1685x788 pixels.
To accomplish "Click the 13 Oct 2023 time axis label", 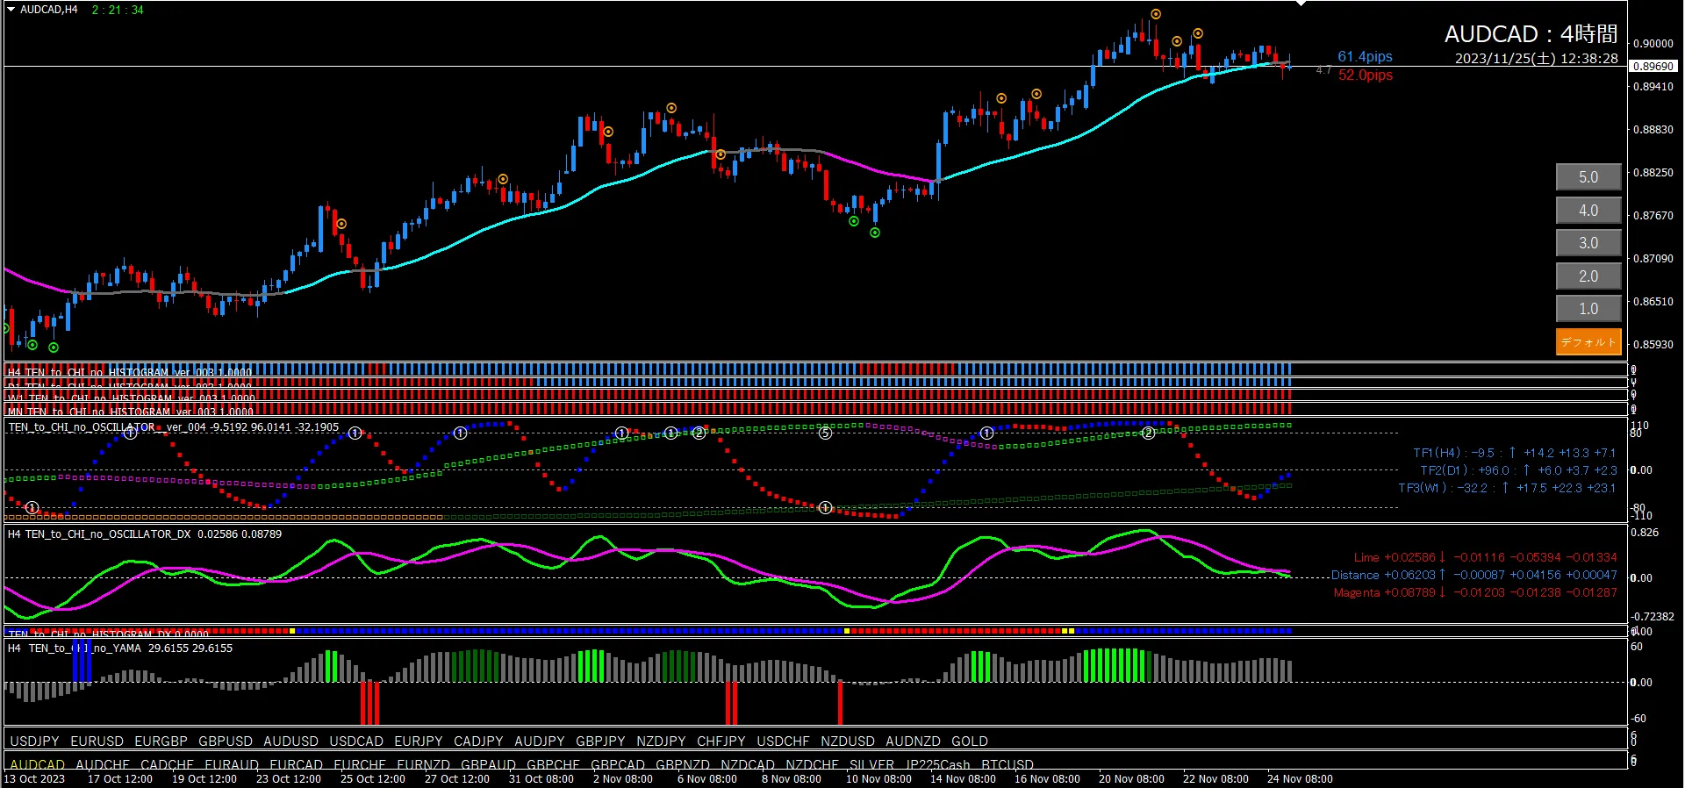I will pyautogui.click(x=34, y=779).
